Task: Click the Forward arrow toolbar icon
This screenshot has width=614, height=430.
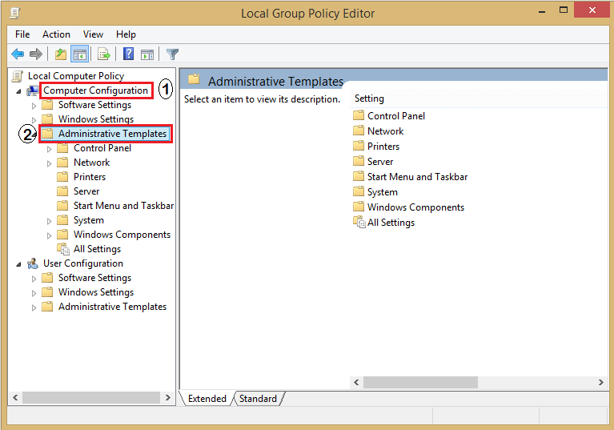Action: [x=36, y=54]
